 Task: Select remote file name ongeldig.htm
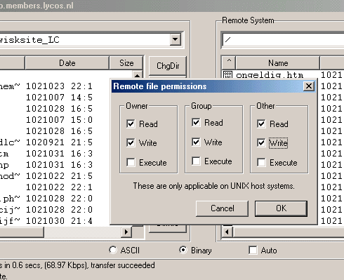pos(270,75)
